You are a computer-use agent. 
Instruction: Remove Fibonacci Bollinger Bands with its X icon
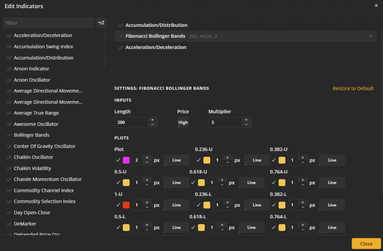[370, 36]
